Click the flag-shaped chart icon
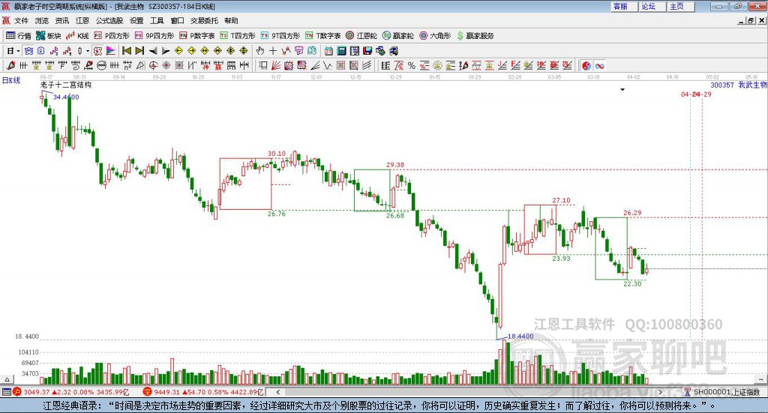The height and width of the screenshot is (413, 768). click(111, 50)
